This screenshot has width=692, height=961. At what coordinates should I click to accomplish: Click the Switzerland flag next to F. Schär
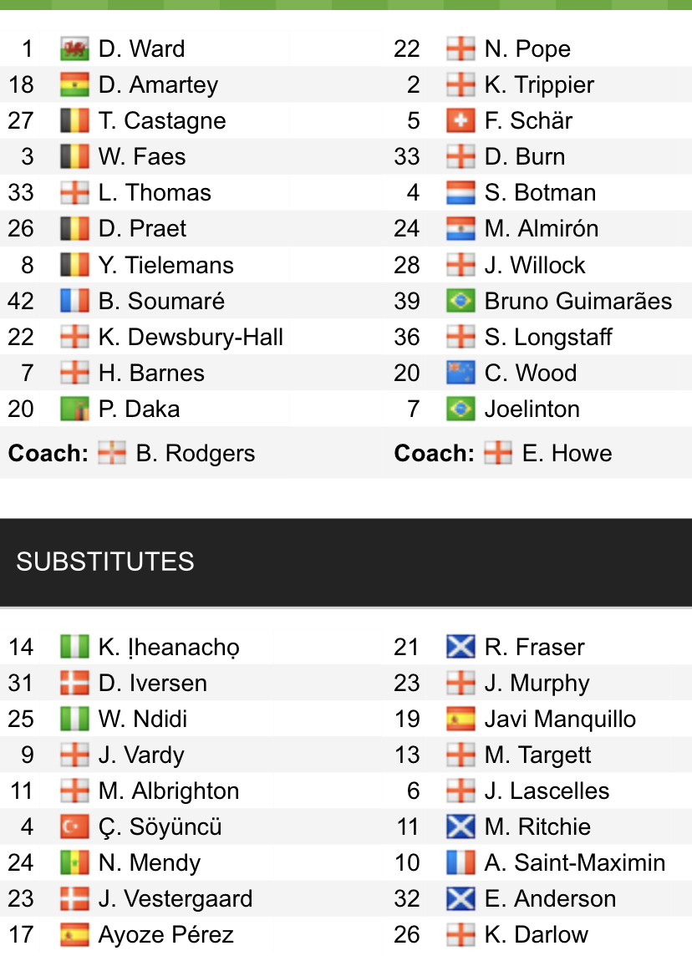tap(460, 120)
